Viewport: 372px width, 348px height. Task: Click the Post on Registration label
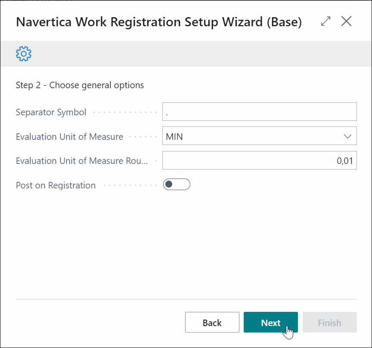(x=56, y=185)
